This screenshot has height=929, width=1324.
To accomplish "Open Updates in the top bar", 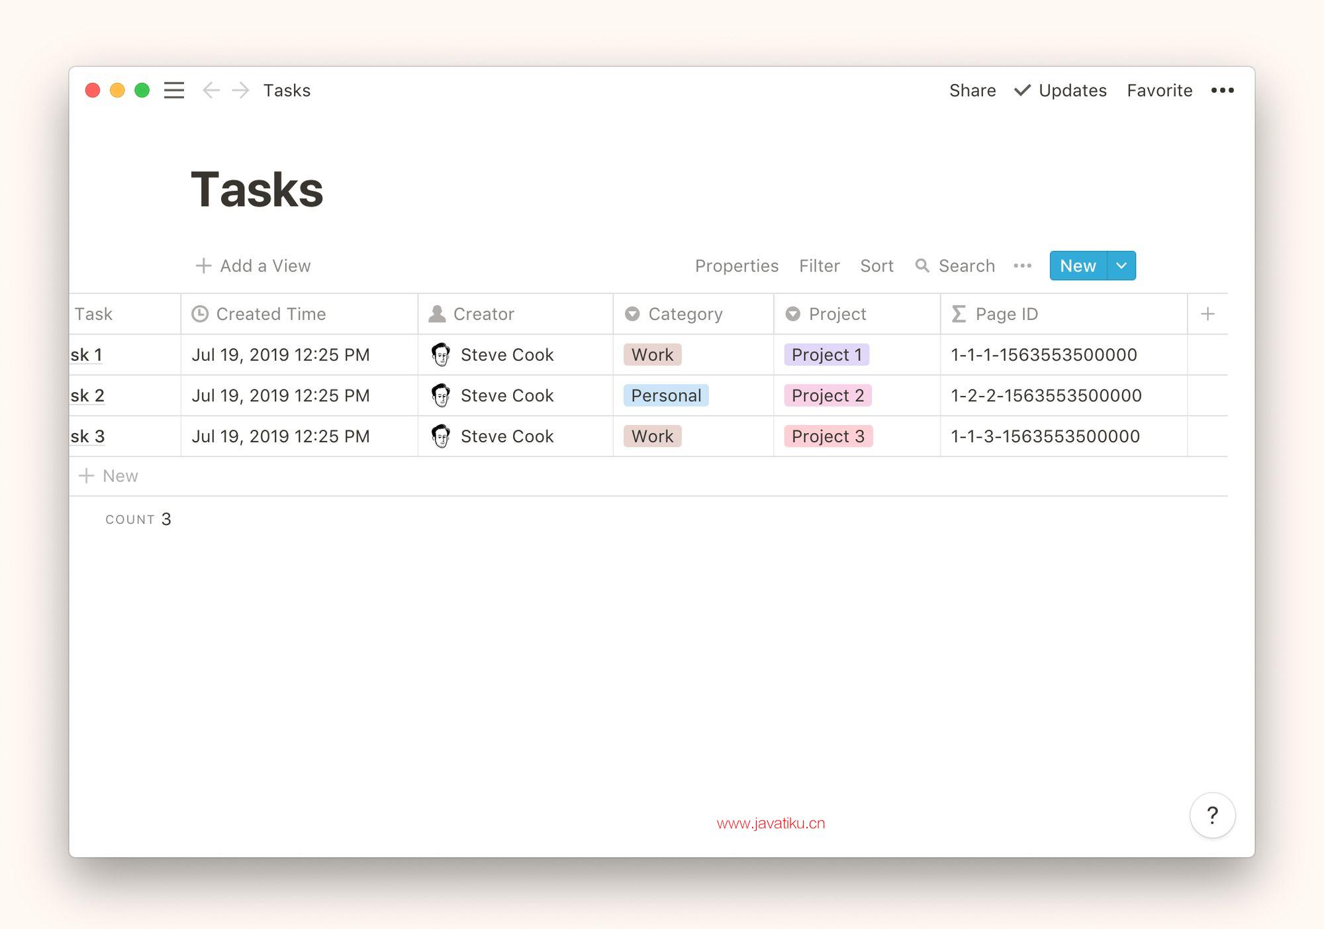I will [1061, 90].
